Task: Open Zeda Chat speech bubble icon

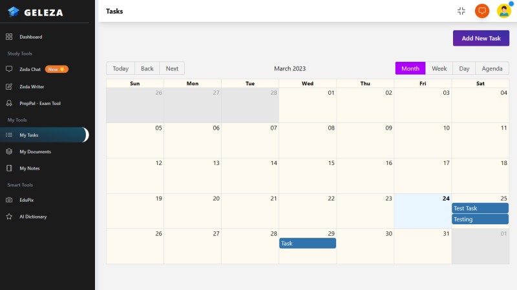Action: [x=9, y=69]
